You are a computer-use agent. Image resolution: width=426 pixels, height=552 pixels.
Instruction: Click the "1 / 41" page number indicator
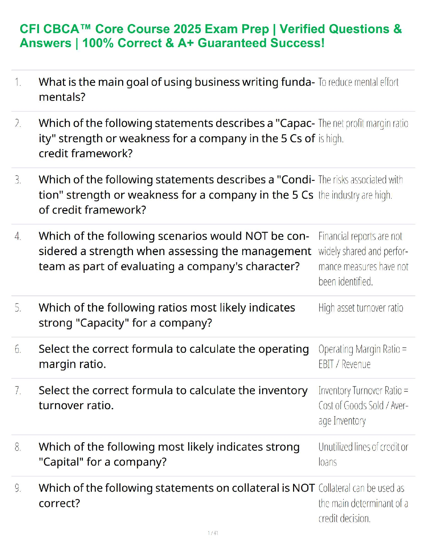[x=213, y=533]
